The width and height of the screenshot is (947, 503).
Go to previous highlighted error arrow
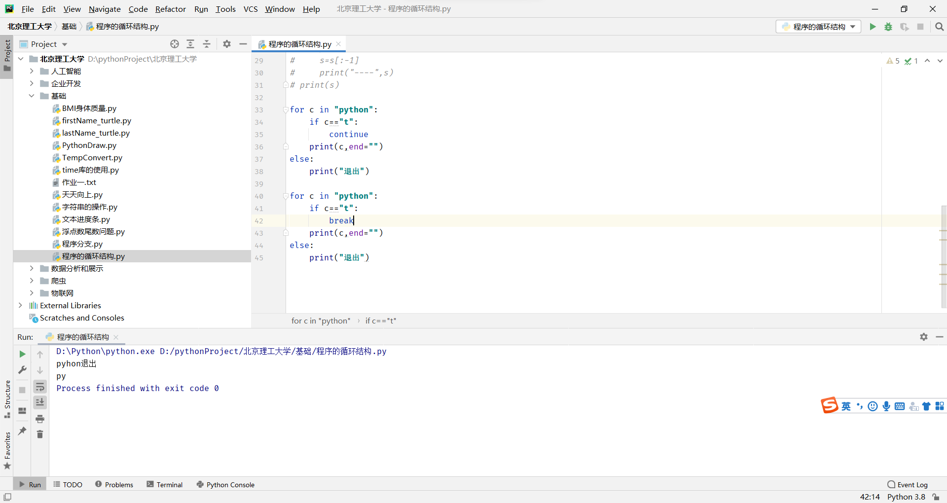tap(927, 61)
